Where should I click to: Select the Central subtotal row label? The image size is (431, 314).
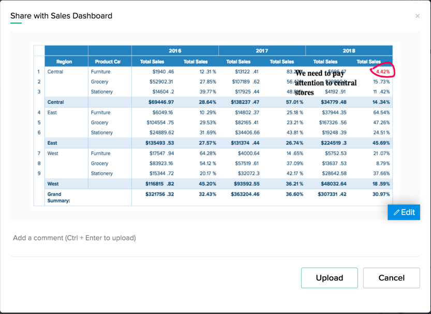coord(56,102)
